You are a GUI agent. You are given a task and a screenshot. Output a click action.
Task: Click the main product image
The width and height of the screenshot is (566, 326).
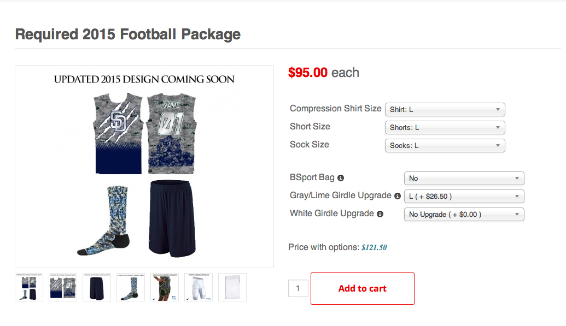(144, 167)
